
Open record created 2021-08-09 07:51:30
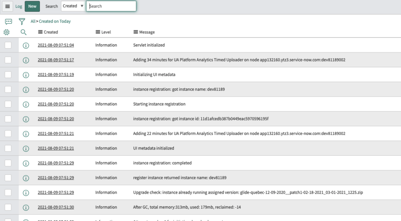pos(56,207)
